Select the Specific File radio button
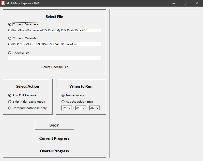Viewport: 203px width, 161px height. pos(10,53)
